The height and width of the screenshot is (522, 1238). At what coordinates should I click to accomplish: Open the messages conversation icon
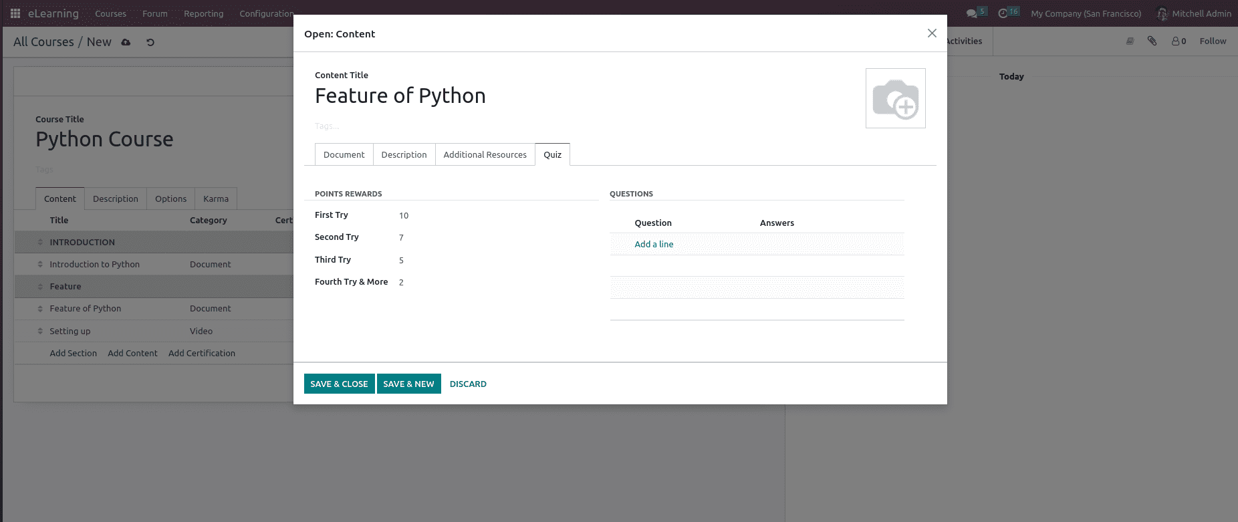[x=971, y=13]
